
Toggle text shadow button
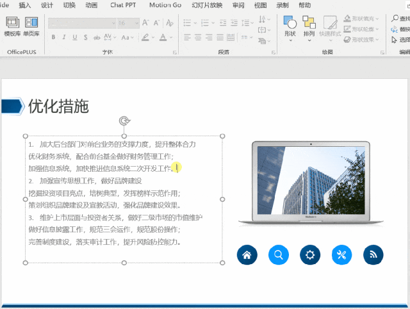pyautogui.click(x=85, y=37)
